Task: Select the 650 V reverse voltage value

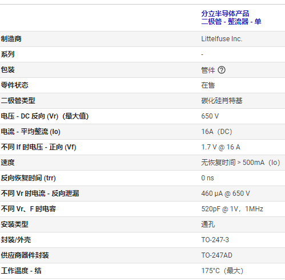Action: pos(210,116)
